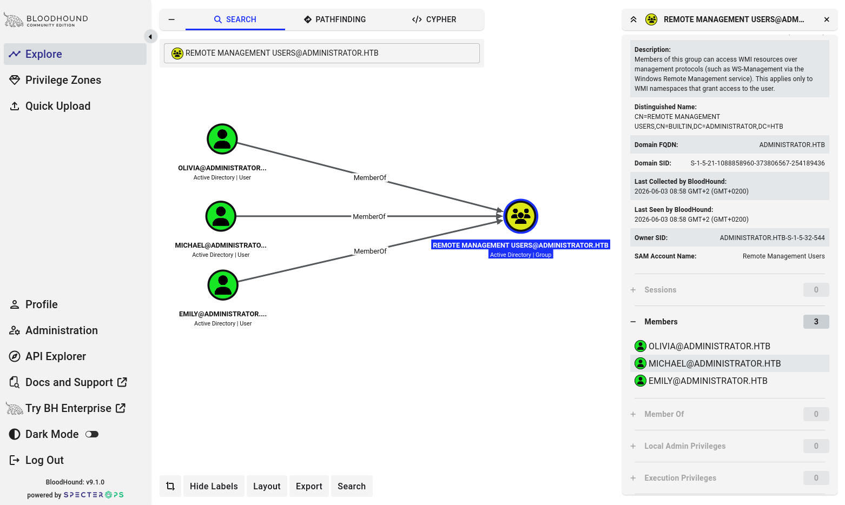Open the Profile page
This screenshot has width=845, height=505.
75,304
